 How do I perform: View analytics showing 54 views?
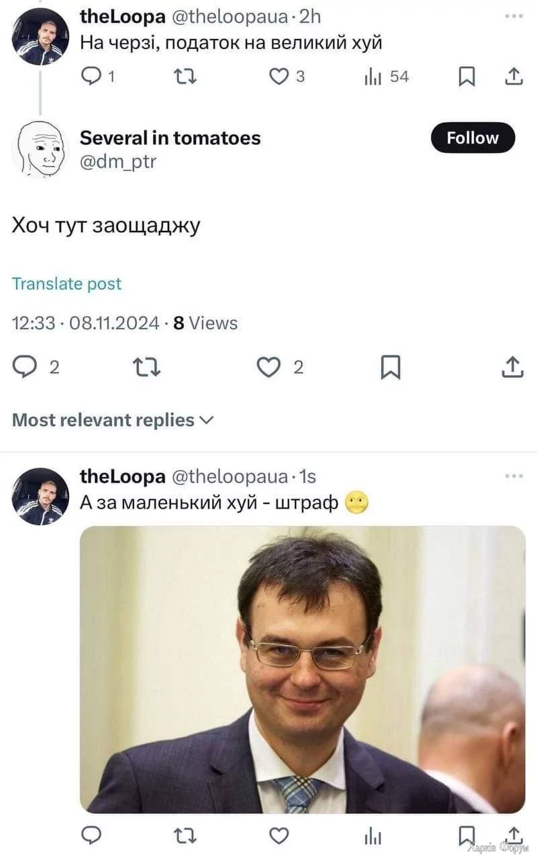pos(386,77)
